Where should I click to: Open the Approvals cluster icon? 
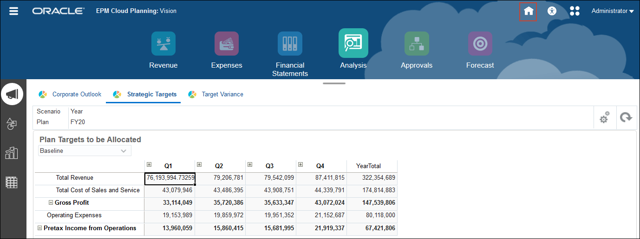point(417,44)
